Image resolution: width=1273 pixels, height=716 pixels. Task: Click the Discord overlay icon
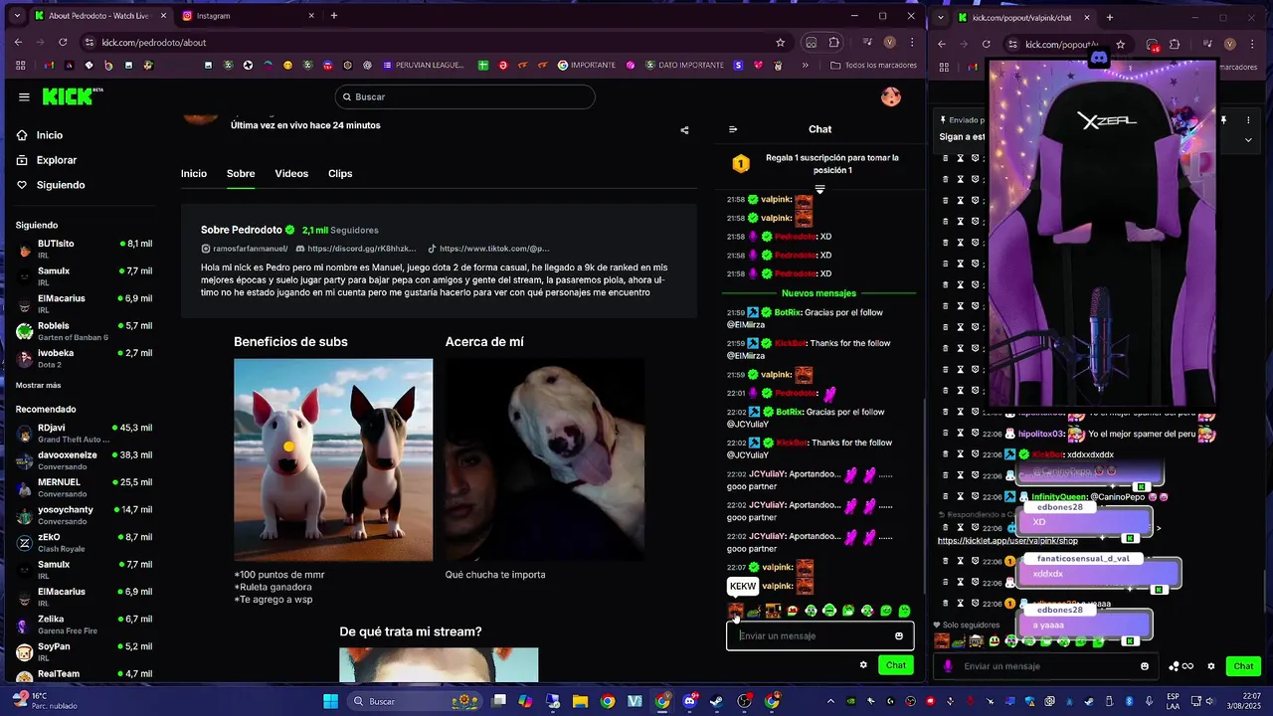tap(1099, 58)
